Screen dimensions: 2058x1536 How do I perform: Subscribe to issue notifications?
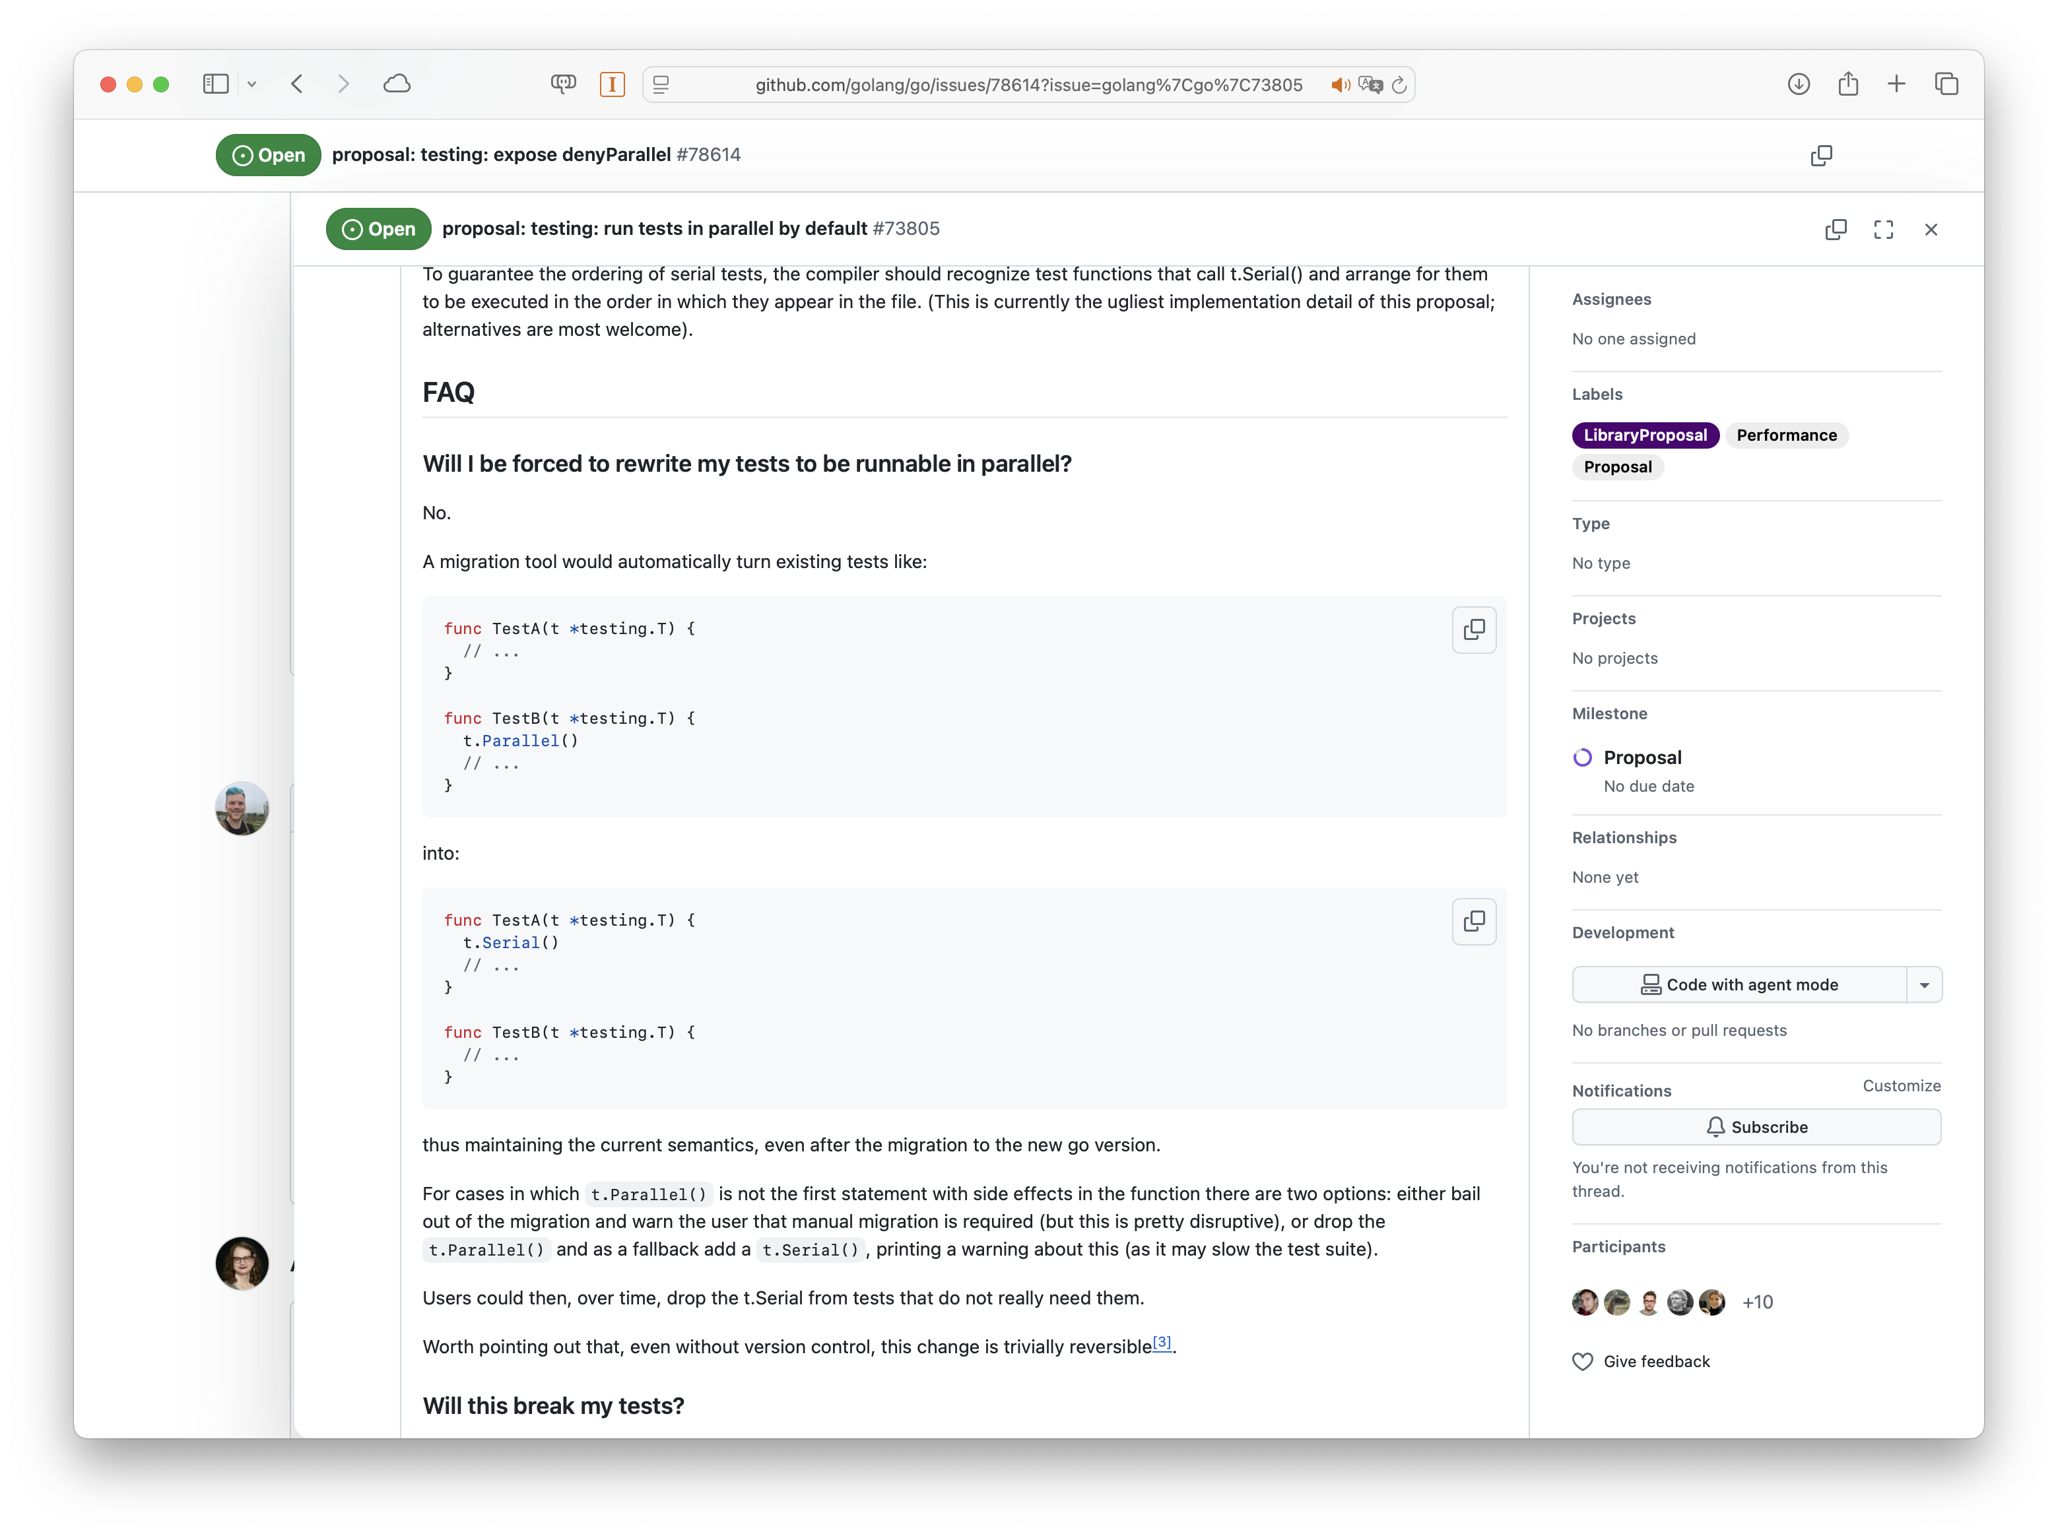point(1756,1127)
